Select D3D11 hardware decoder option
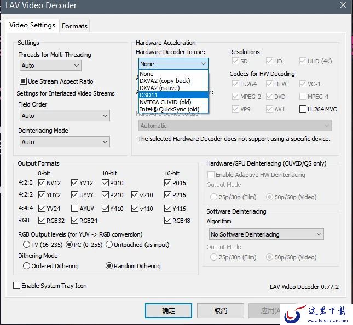 point(173,95)
